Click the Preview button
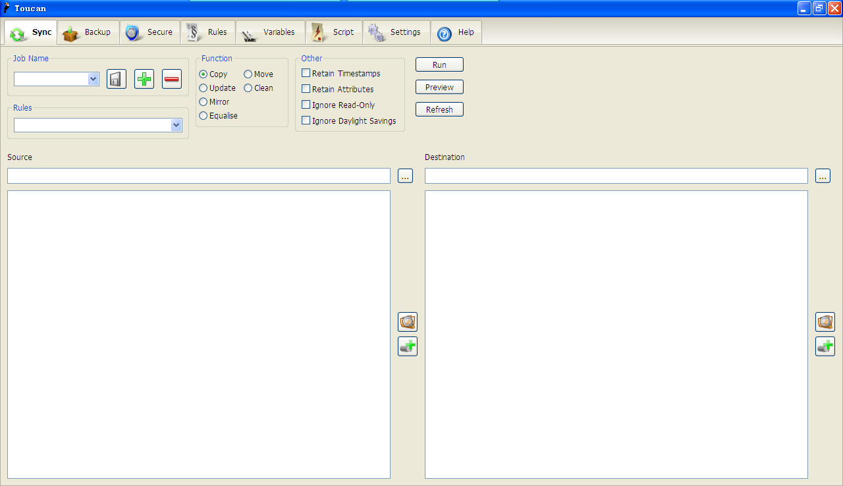 click(x=439, y=88)
